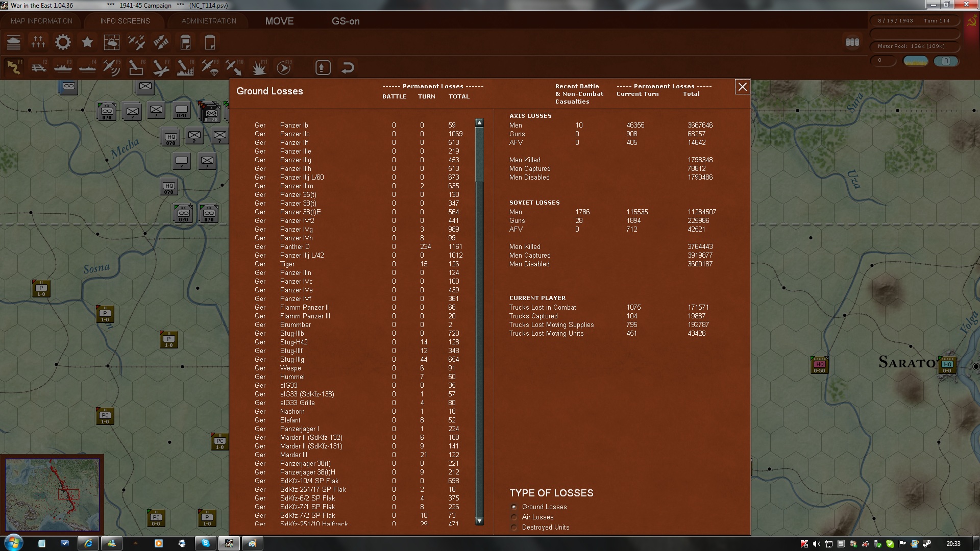
Task: Open the losses screen crosses icon
Action: click(38, 42)
